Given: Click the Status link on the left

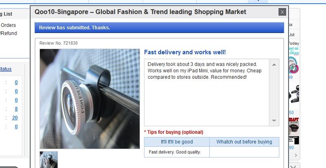Looking at the screenshot, I should [6, 69].
